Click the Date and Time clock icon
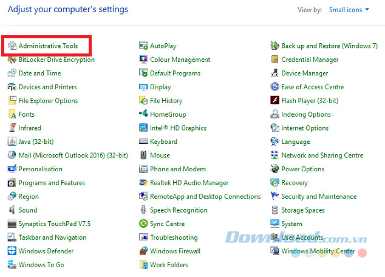The image size is (385, 277). point(12,73)
